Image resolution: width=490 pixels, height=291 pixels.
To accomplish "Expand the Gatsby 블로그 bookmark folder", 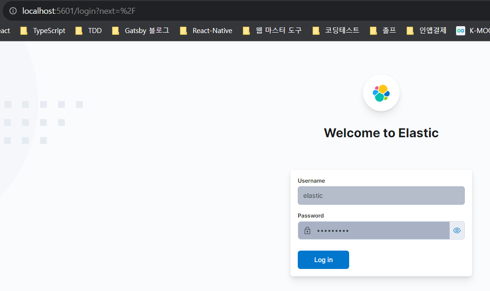I will tap(141, 31).
